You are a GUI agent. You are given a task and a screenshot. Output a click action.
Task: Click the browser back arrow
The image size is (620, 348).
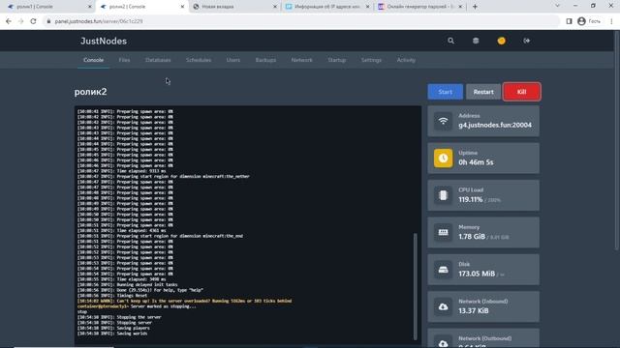point(9,21)
